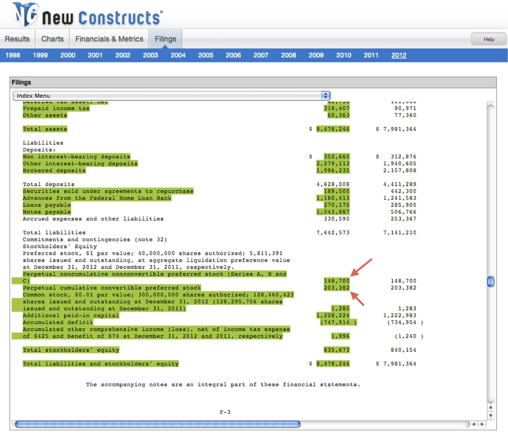View 2009 year filings

point(316,55)
